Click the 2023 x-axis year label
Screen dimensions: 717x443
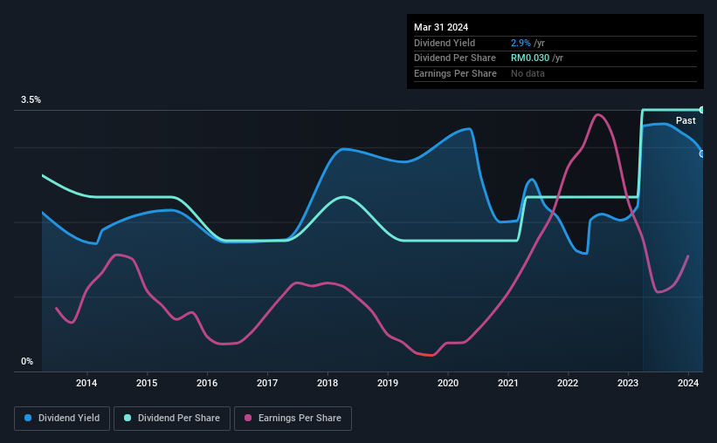628,383
